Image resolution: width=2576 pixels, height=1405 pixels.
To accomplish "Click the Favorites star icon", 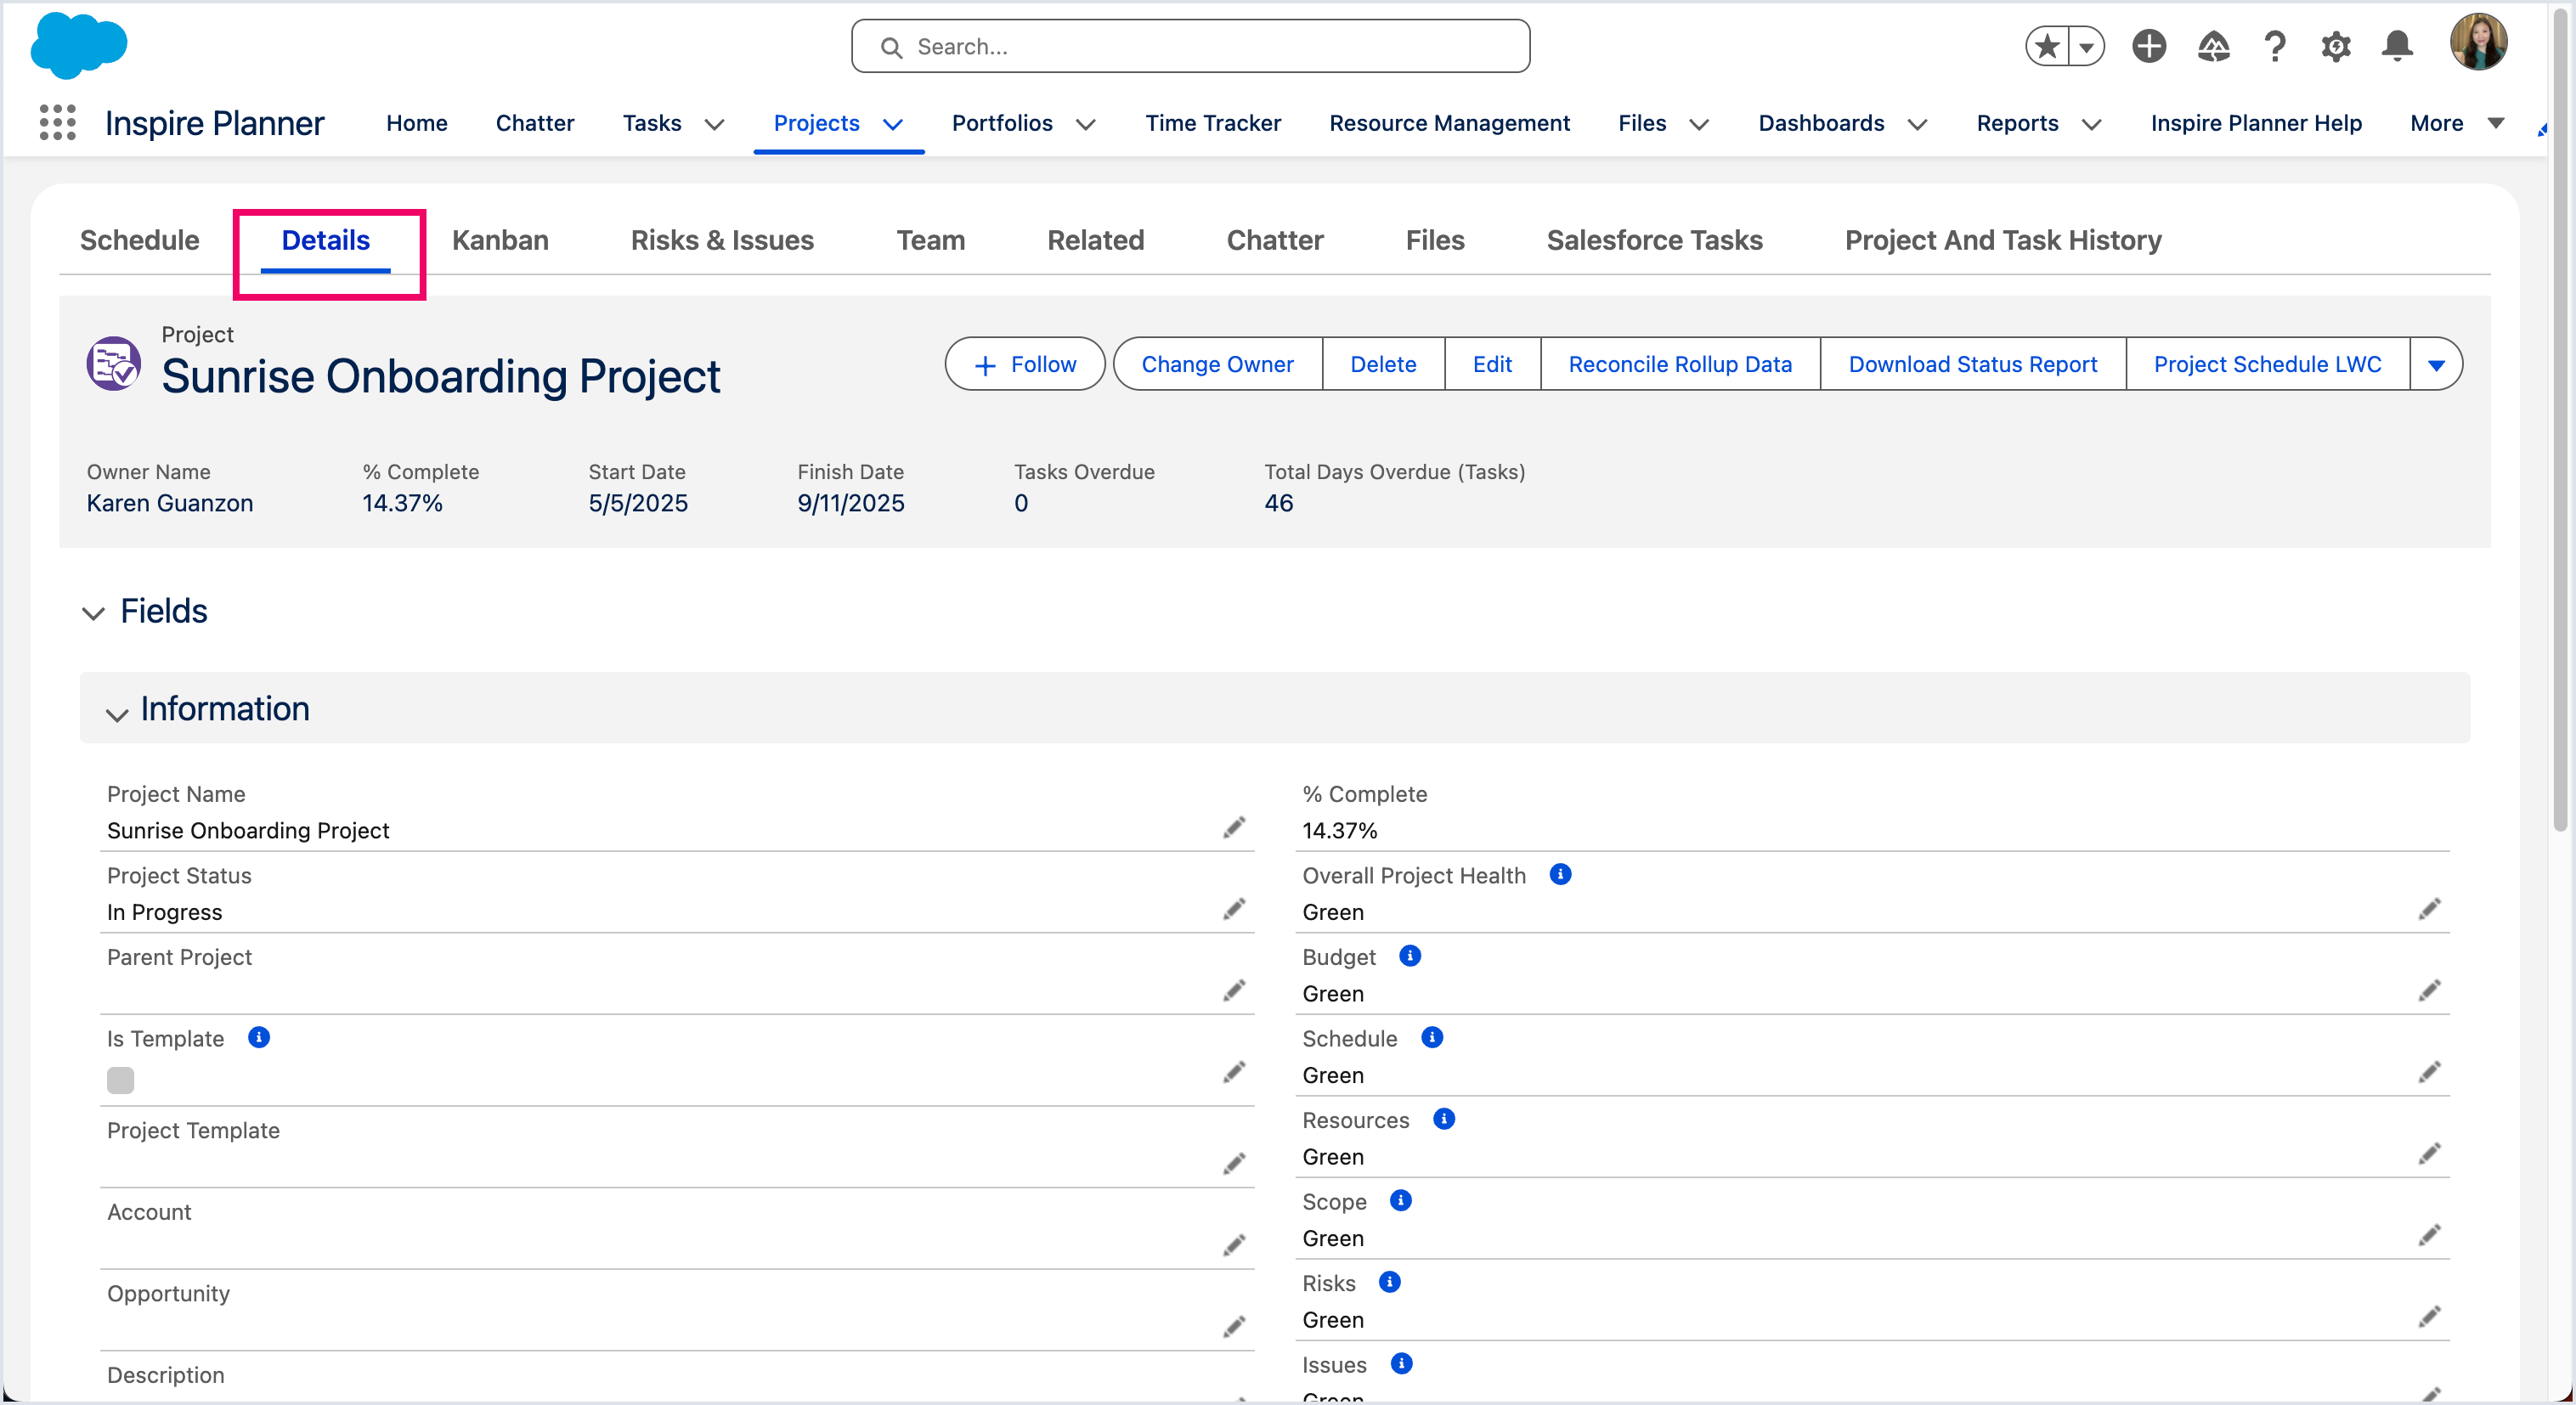I will point(2047,46).
